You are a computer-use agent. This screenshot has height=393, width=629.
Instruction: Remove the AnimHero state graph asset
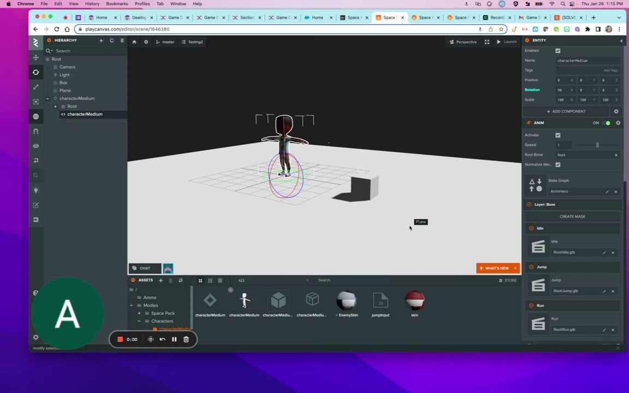pyautogui.click(x=616, y=192)
